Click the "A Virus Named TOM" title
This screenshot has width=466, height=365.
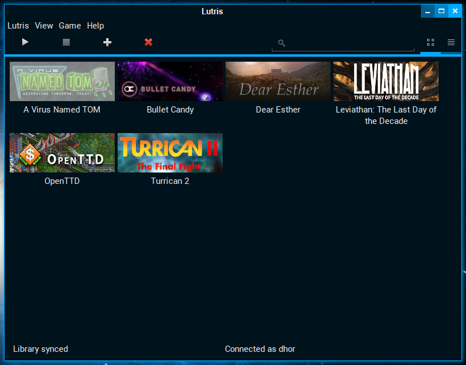(62, 110)
